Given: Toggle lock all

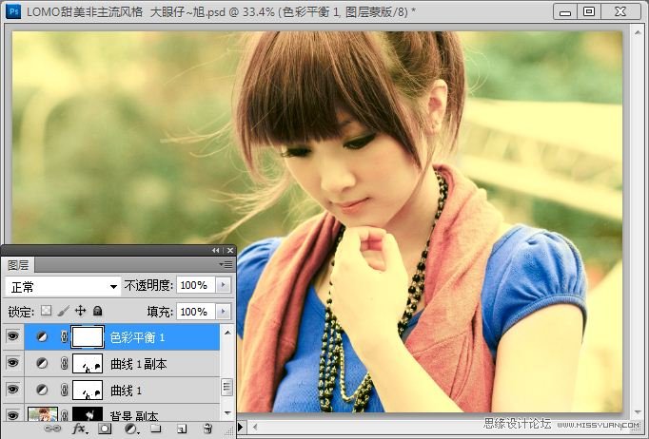Looking at the screenshot, I should (x=97, y=311).
